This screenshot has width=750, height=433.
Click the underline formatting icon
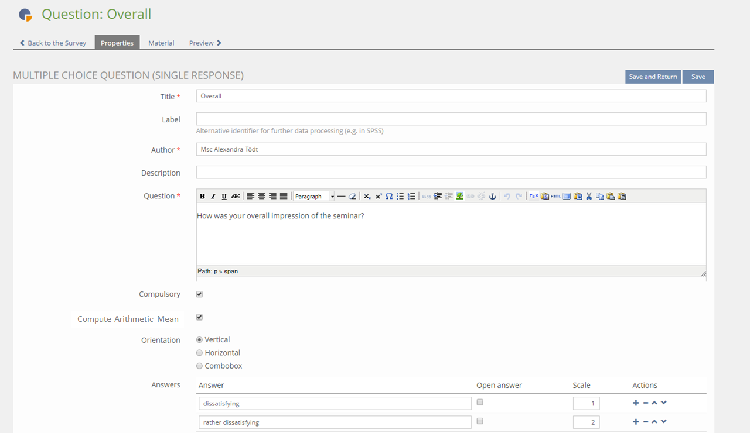click(224, 197)
